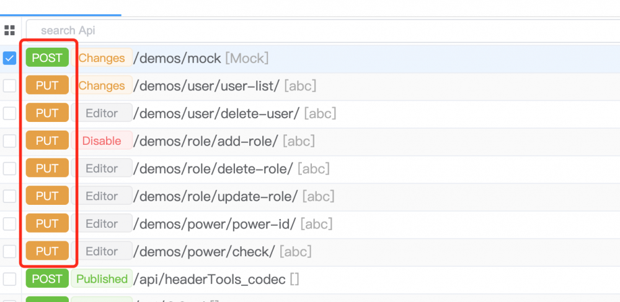
Task: Click the Disable status tag on add-role
Action: tap(102, 141)
